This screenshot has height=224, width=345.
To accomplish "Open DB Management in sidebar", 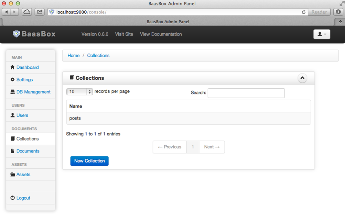I will (33, 92).
